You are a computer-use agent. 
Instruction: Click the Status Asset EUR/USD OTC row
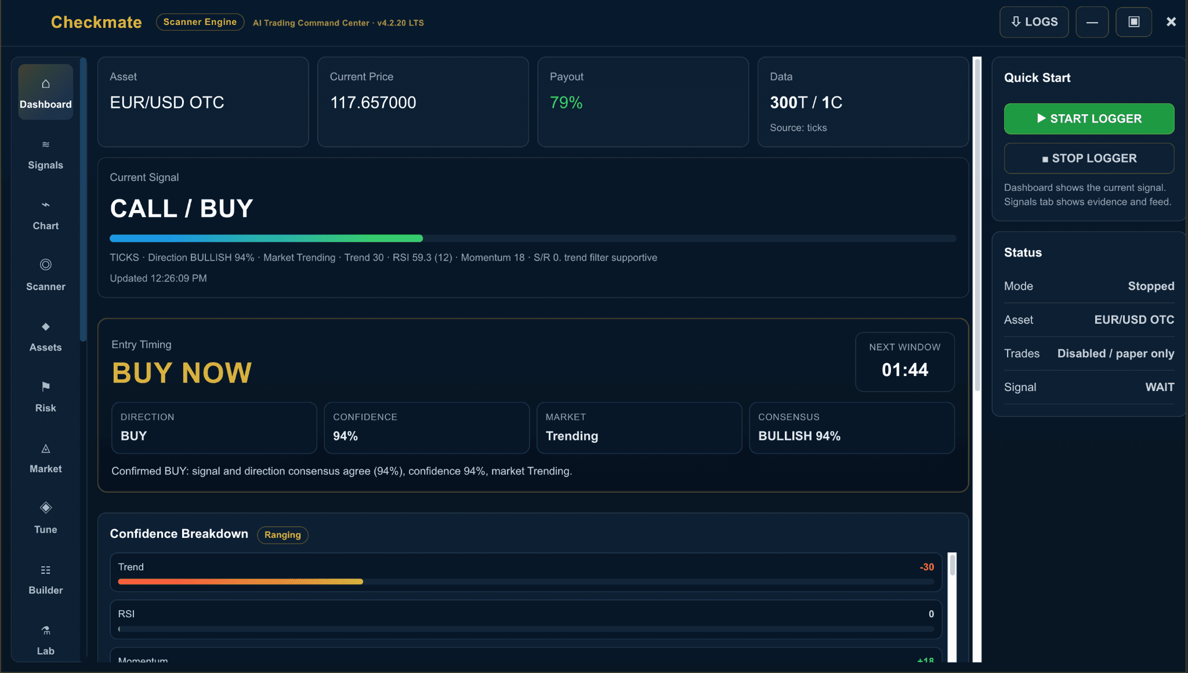point(1089,320)
